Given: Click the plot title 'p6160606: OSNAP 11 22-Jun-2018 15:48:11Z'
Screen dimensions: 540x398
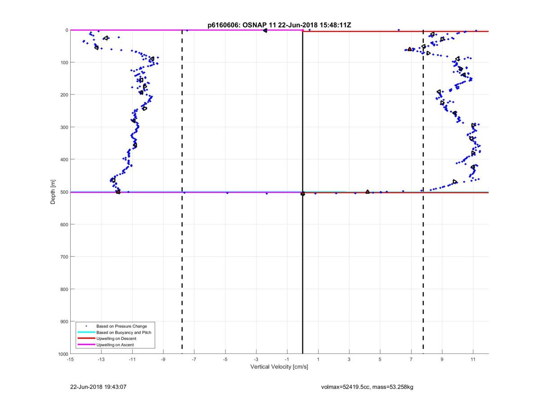Looking at the screenshot, I should pyautogui.click(x=279, y=25).
